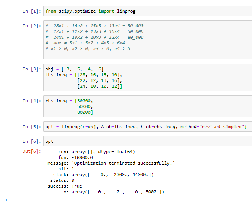The width and height of the screenshot is (252, 201).
Task: Place cursor on the obj list line
Action: (74, 69)
